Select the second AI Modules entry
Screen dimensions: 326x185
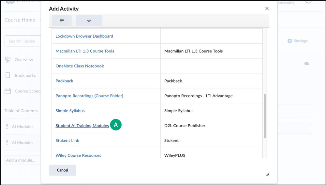click(x=22, y=142)
